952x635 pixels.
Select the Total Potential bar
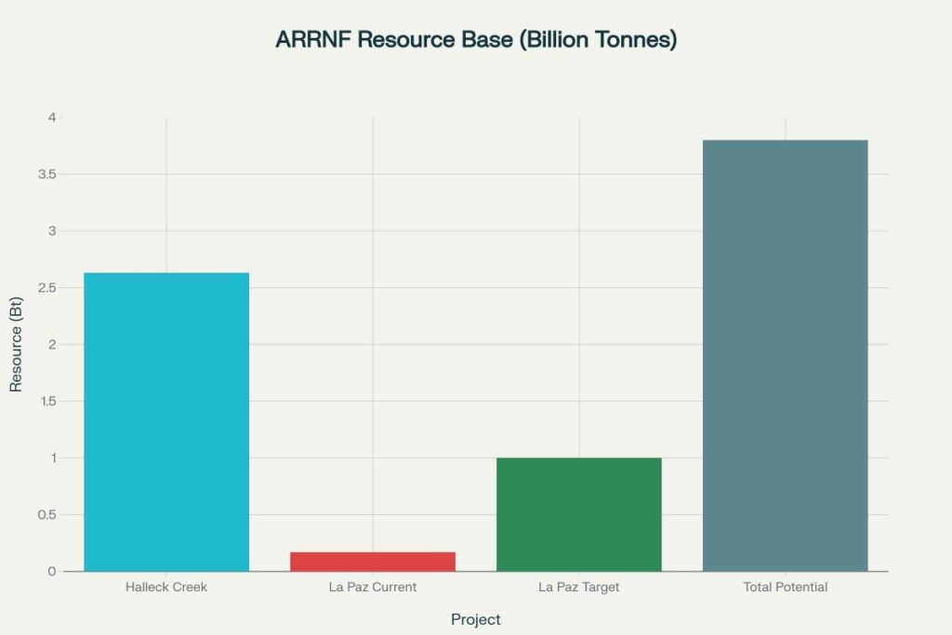(787, 353)
